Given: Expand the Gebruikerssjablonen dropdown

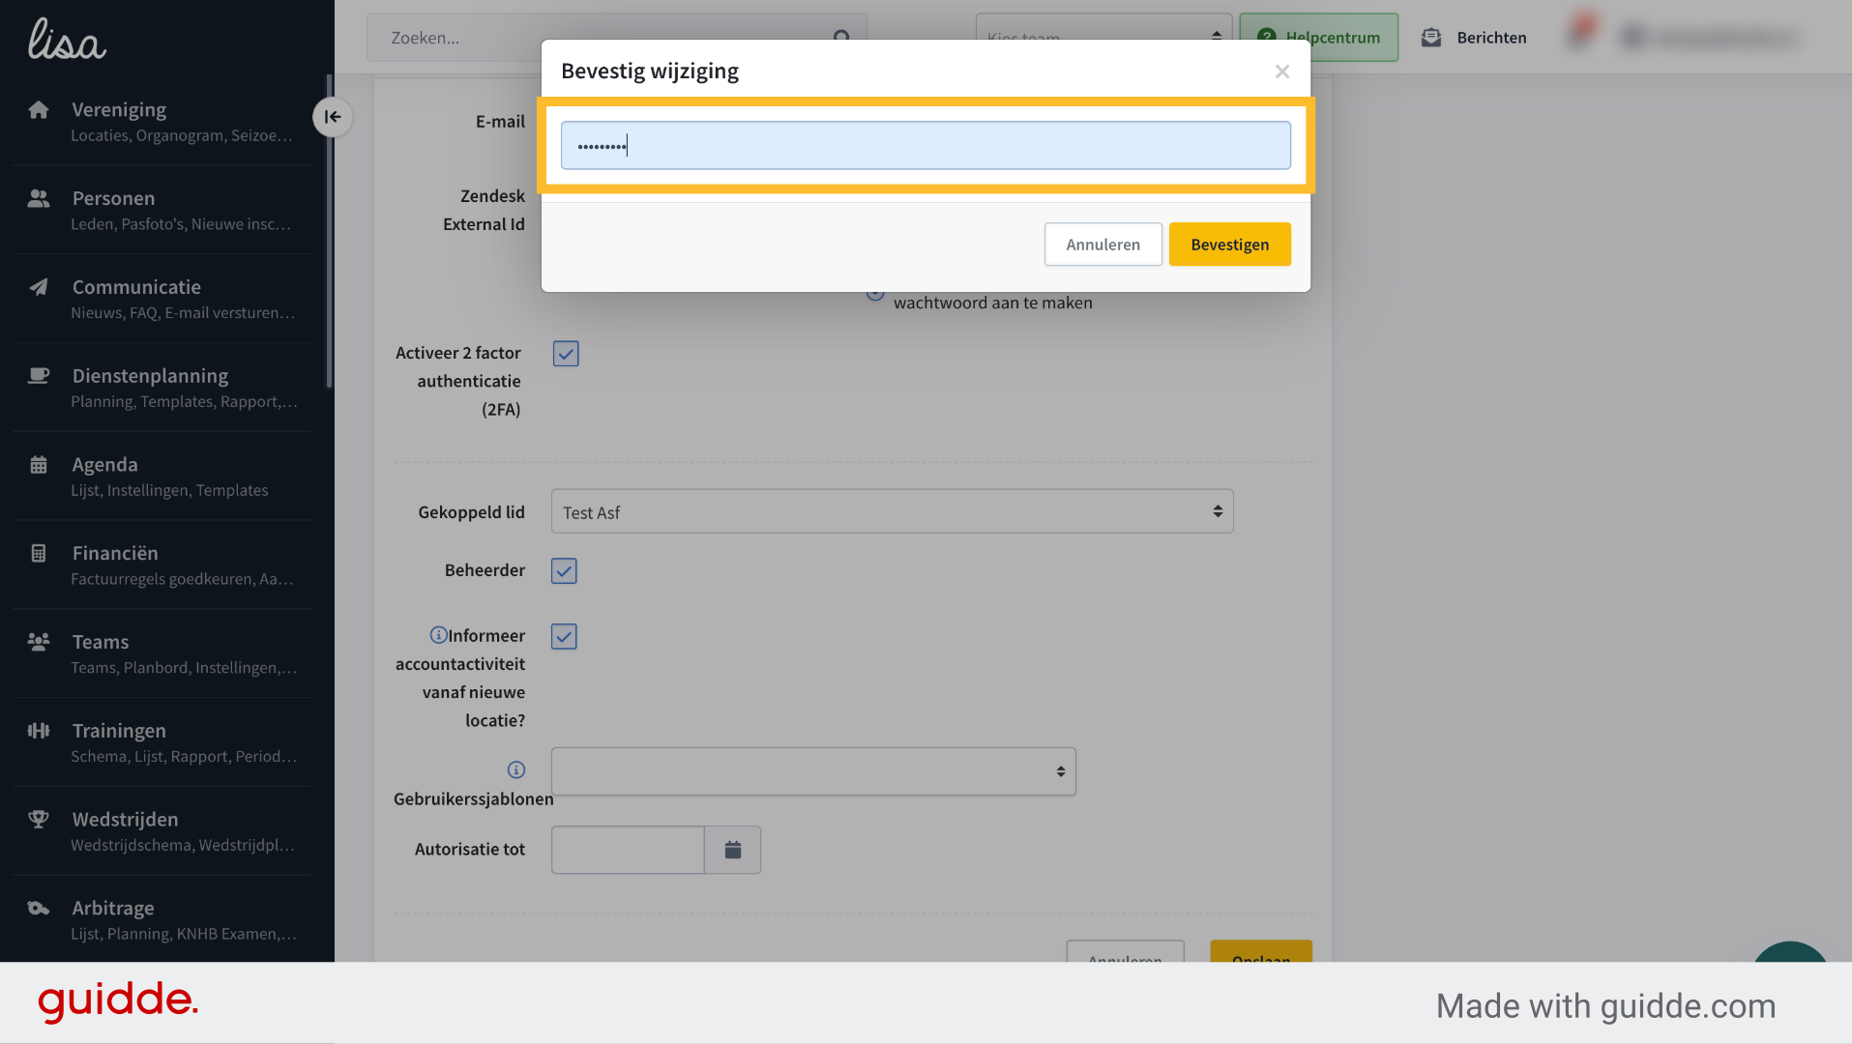Looking at the screenshot, I should (x=813, y=771).
